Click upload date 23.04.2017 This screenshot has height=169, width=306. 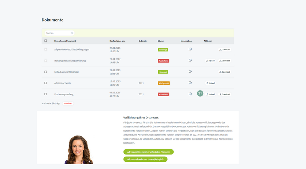pyautogui.click(x=115, y=59)
